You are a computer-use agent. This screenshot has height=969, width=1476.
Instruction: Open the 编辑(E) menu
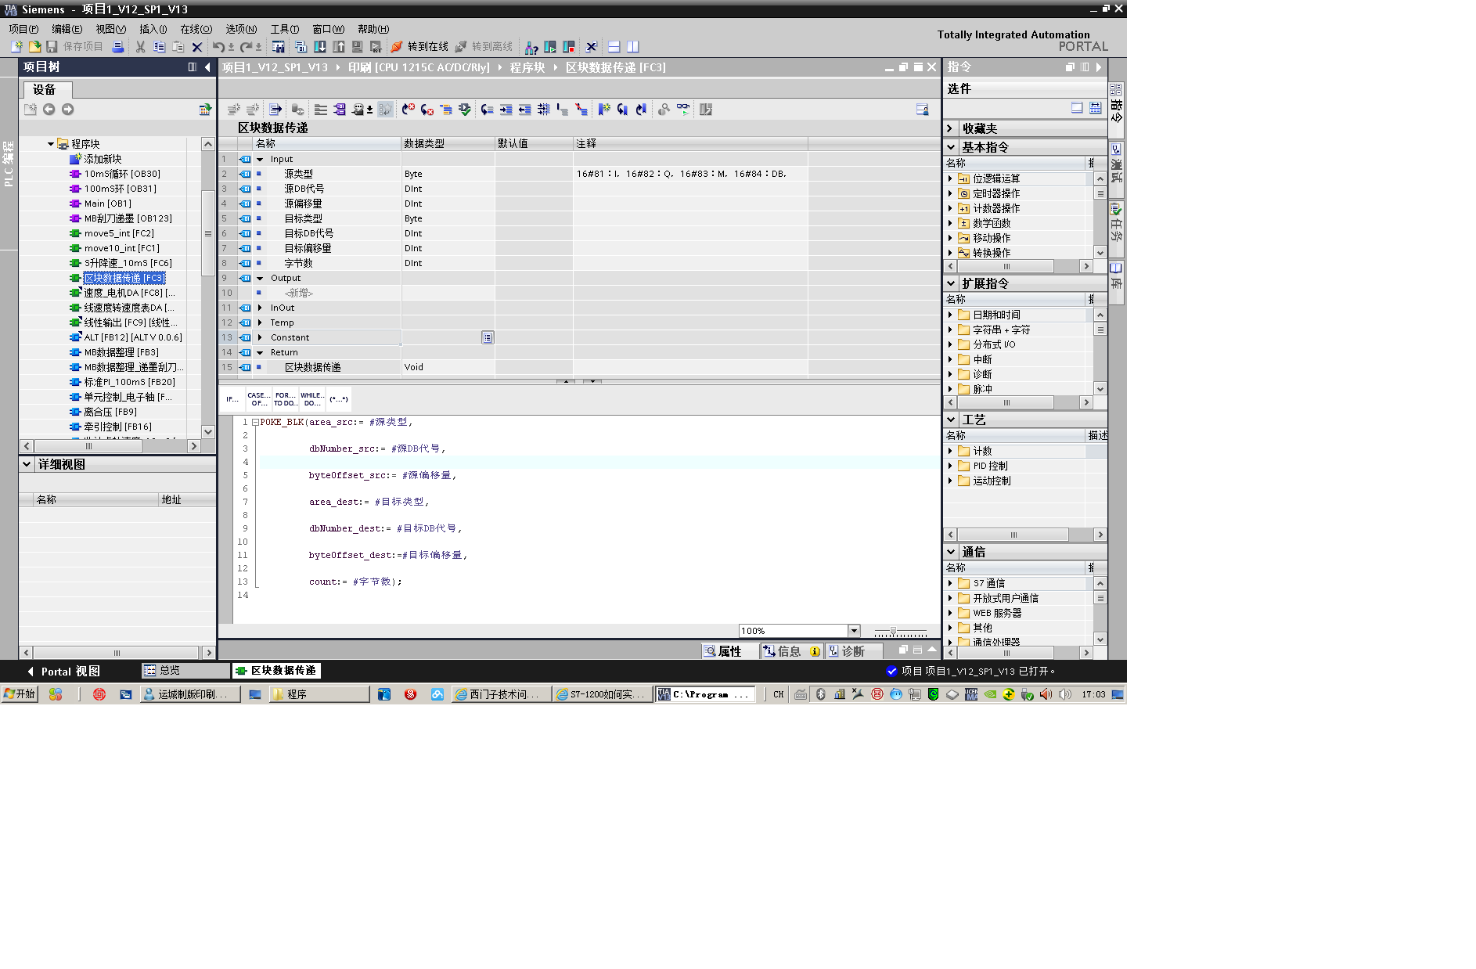click(67, 29)
